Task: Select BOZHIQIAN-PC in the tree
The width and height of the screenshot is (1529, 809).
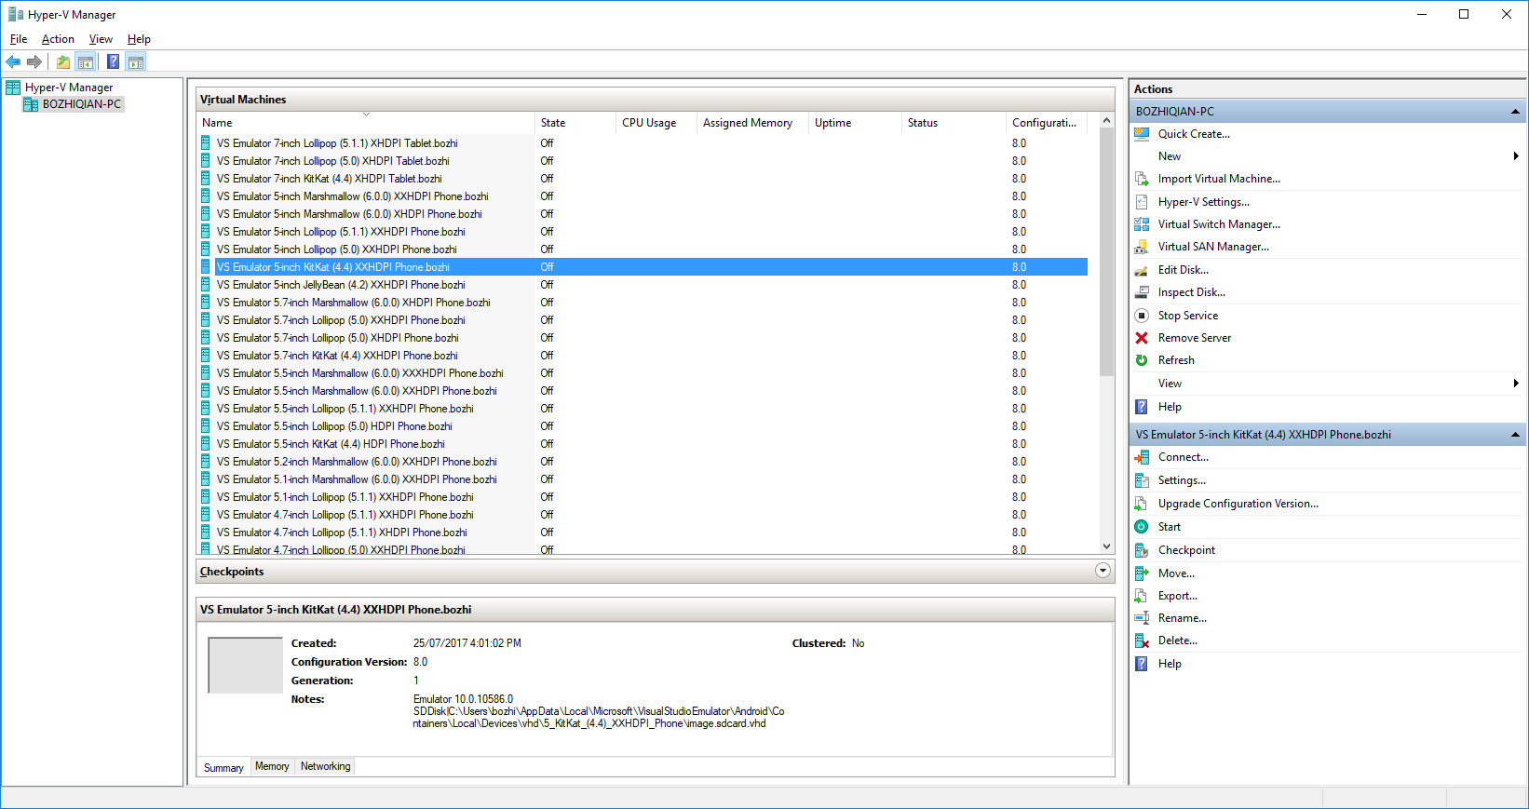Action: click(x=82, y=104)
